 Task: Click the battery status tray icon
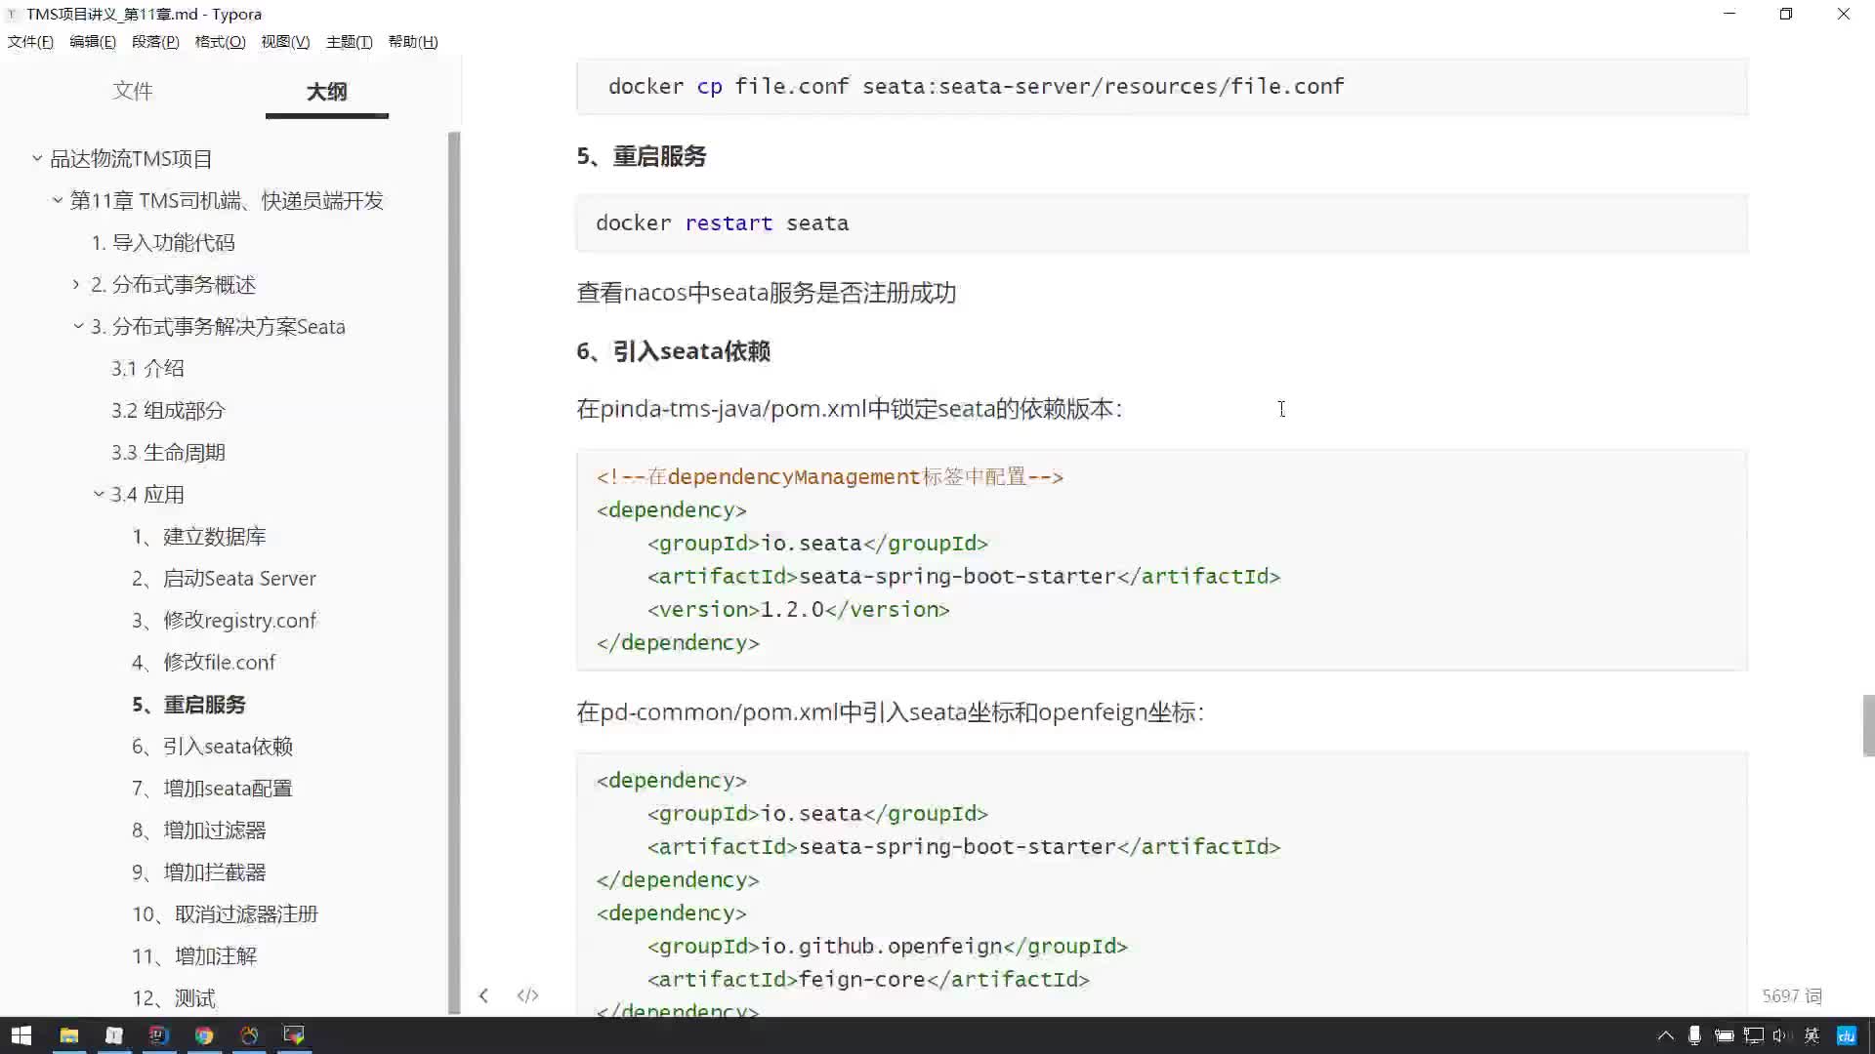1724,1035
